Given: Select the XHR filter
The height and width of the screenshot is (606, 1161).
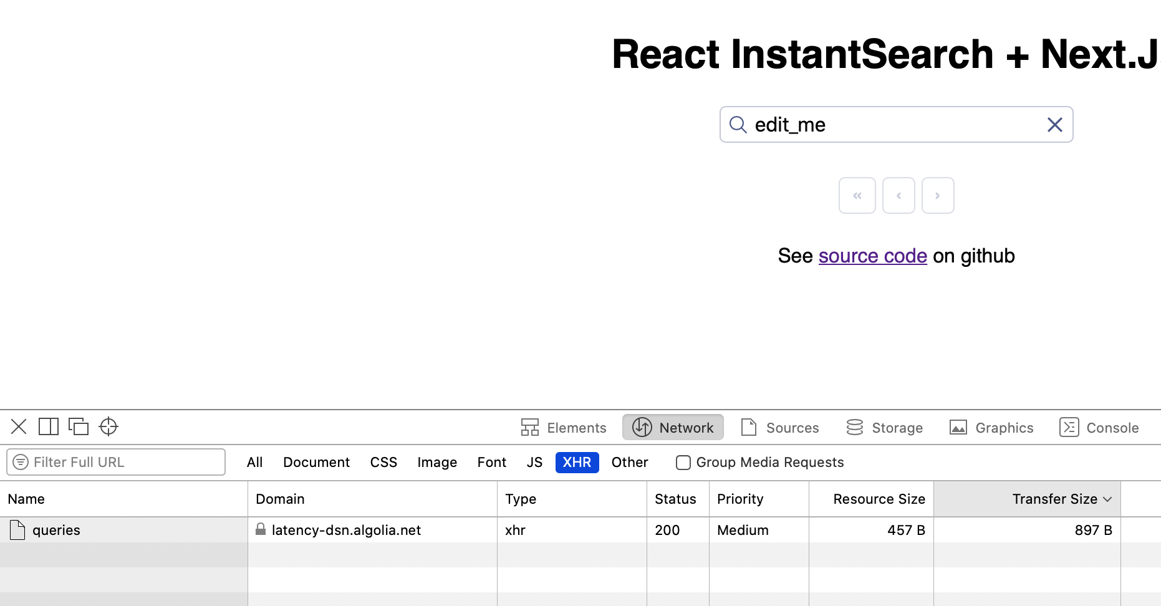Looking at the screenshot, I should click(x=577, y=462).
